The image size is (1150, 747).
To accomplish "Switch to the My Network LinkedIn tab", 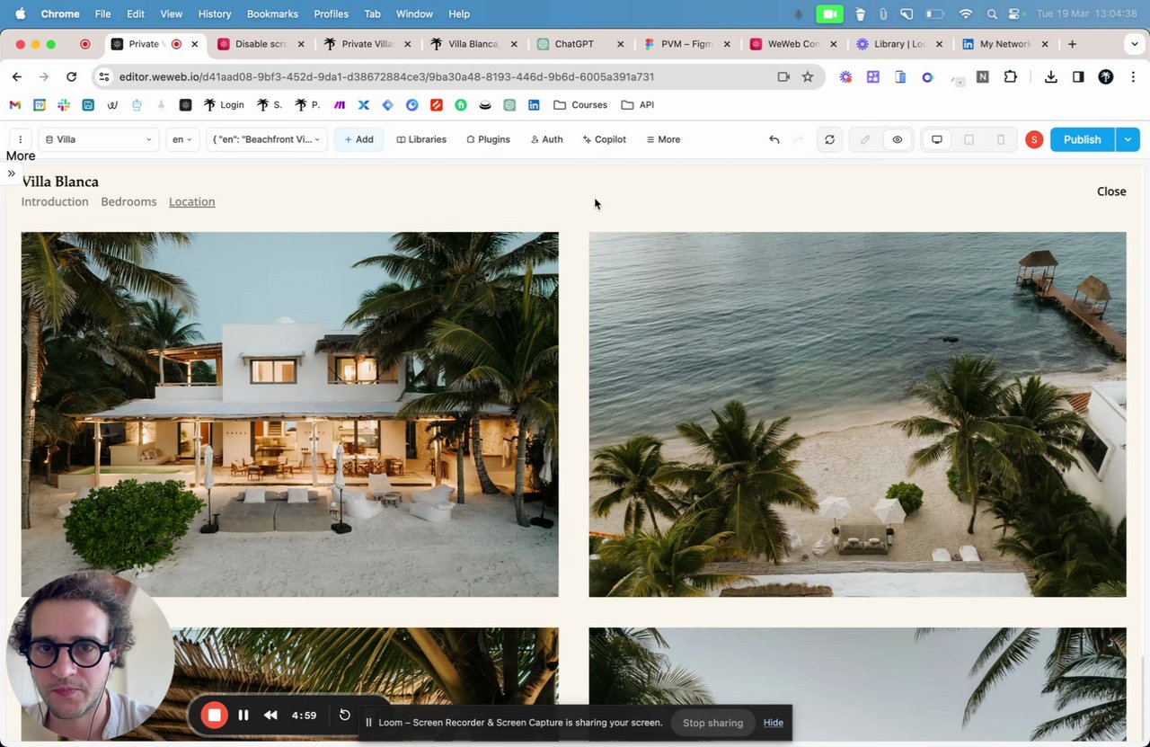I will (1006, 44).
